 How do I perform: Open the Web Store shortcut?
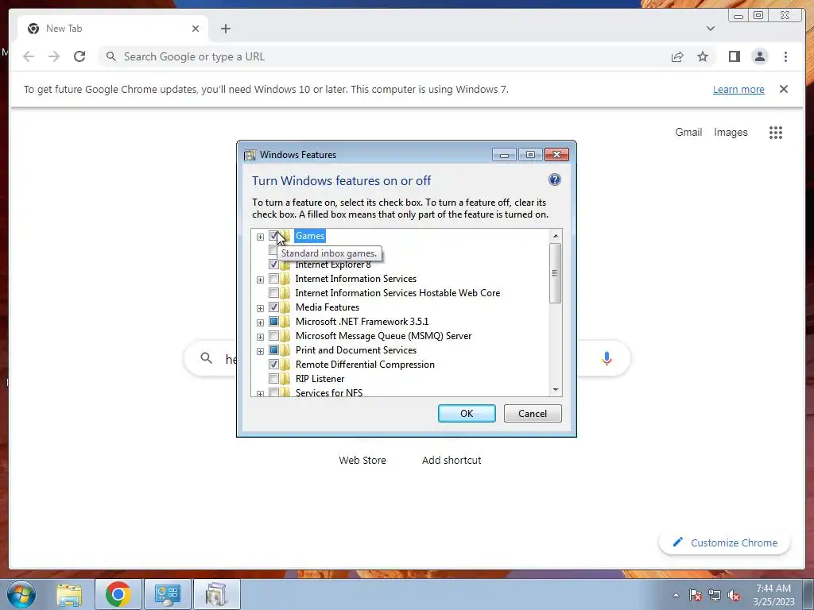coord(362,460)
